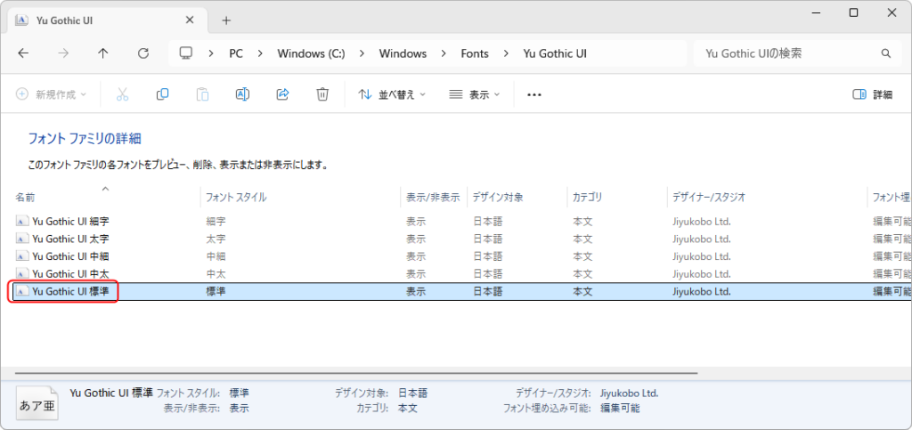Click the Share icon in toolbar
The image size is (912, 430).
click(x=282, y=94)
